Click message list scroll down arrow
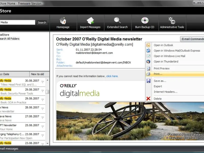The image size is (204, 153). 47,144
